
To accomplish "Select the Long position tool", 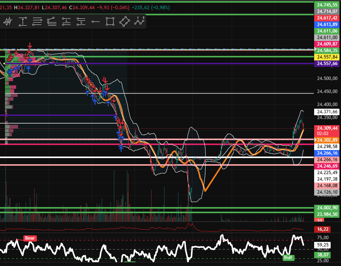I will [x=66, y=22].
